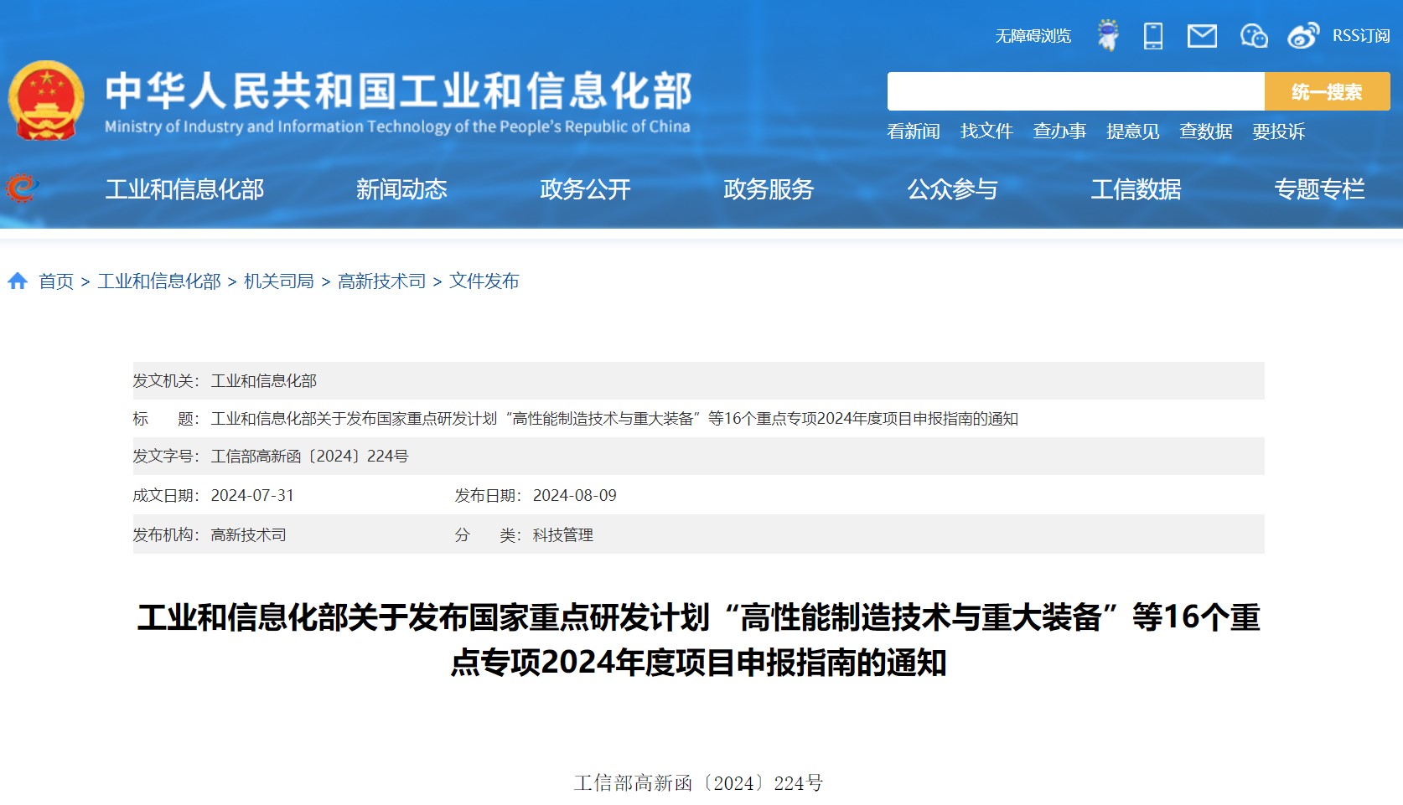Click the home icon in the breadcrumb
The image size is (1403, 805).
point(18,281)
